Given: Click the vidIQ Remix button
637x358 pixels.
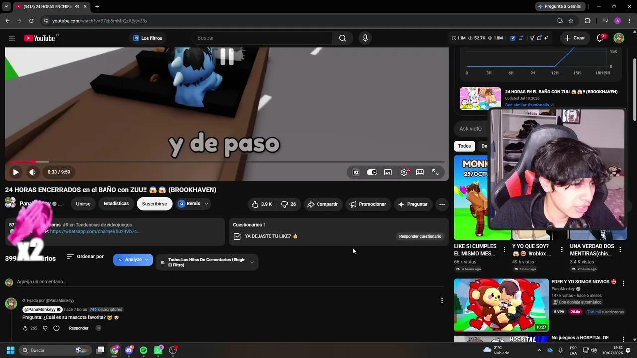Looking at the screenshot, I should click(189, 204).
